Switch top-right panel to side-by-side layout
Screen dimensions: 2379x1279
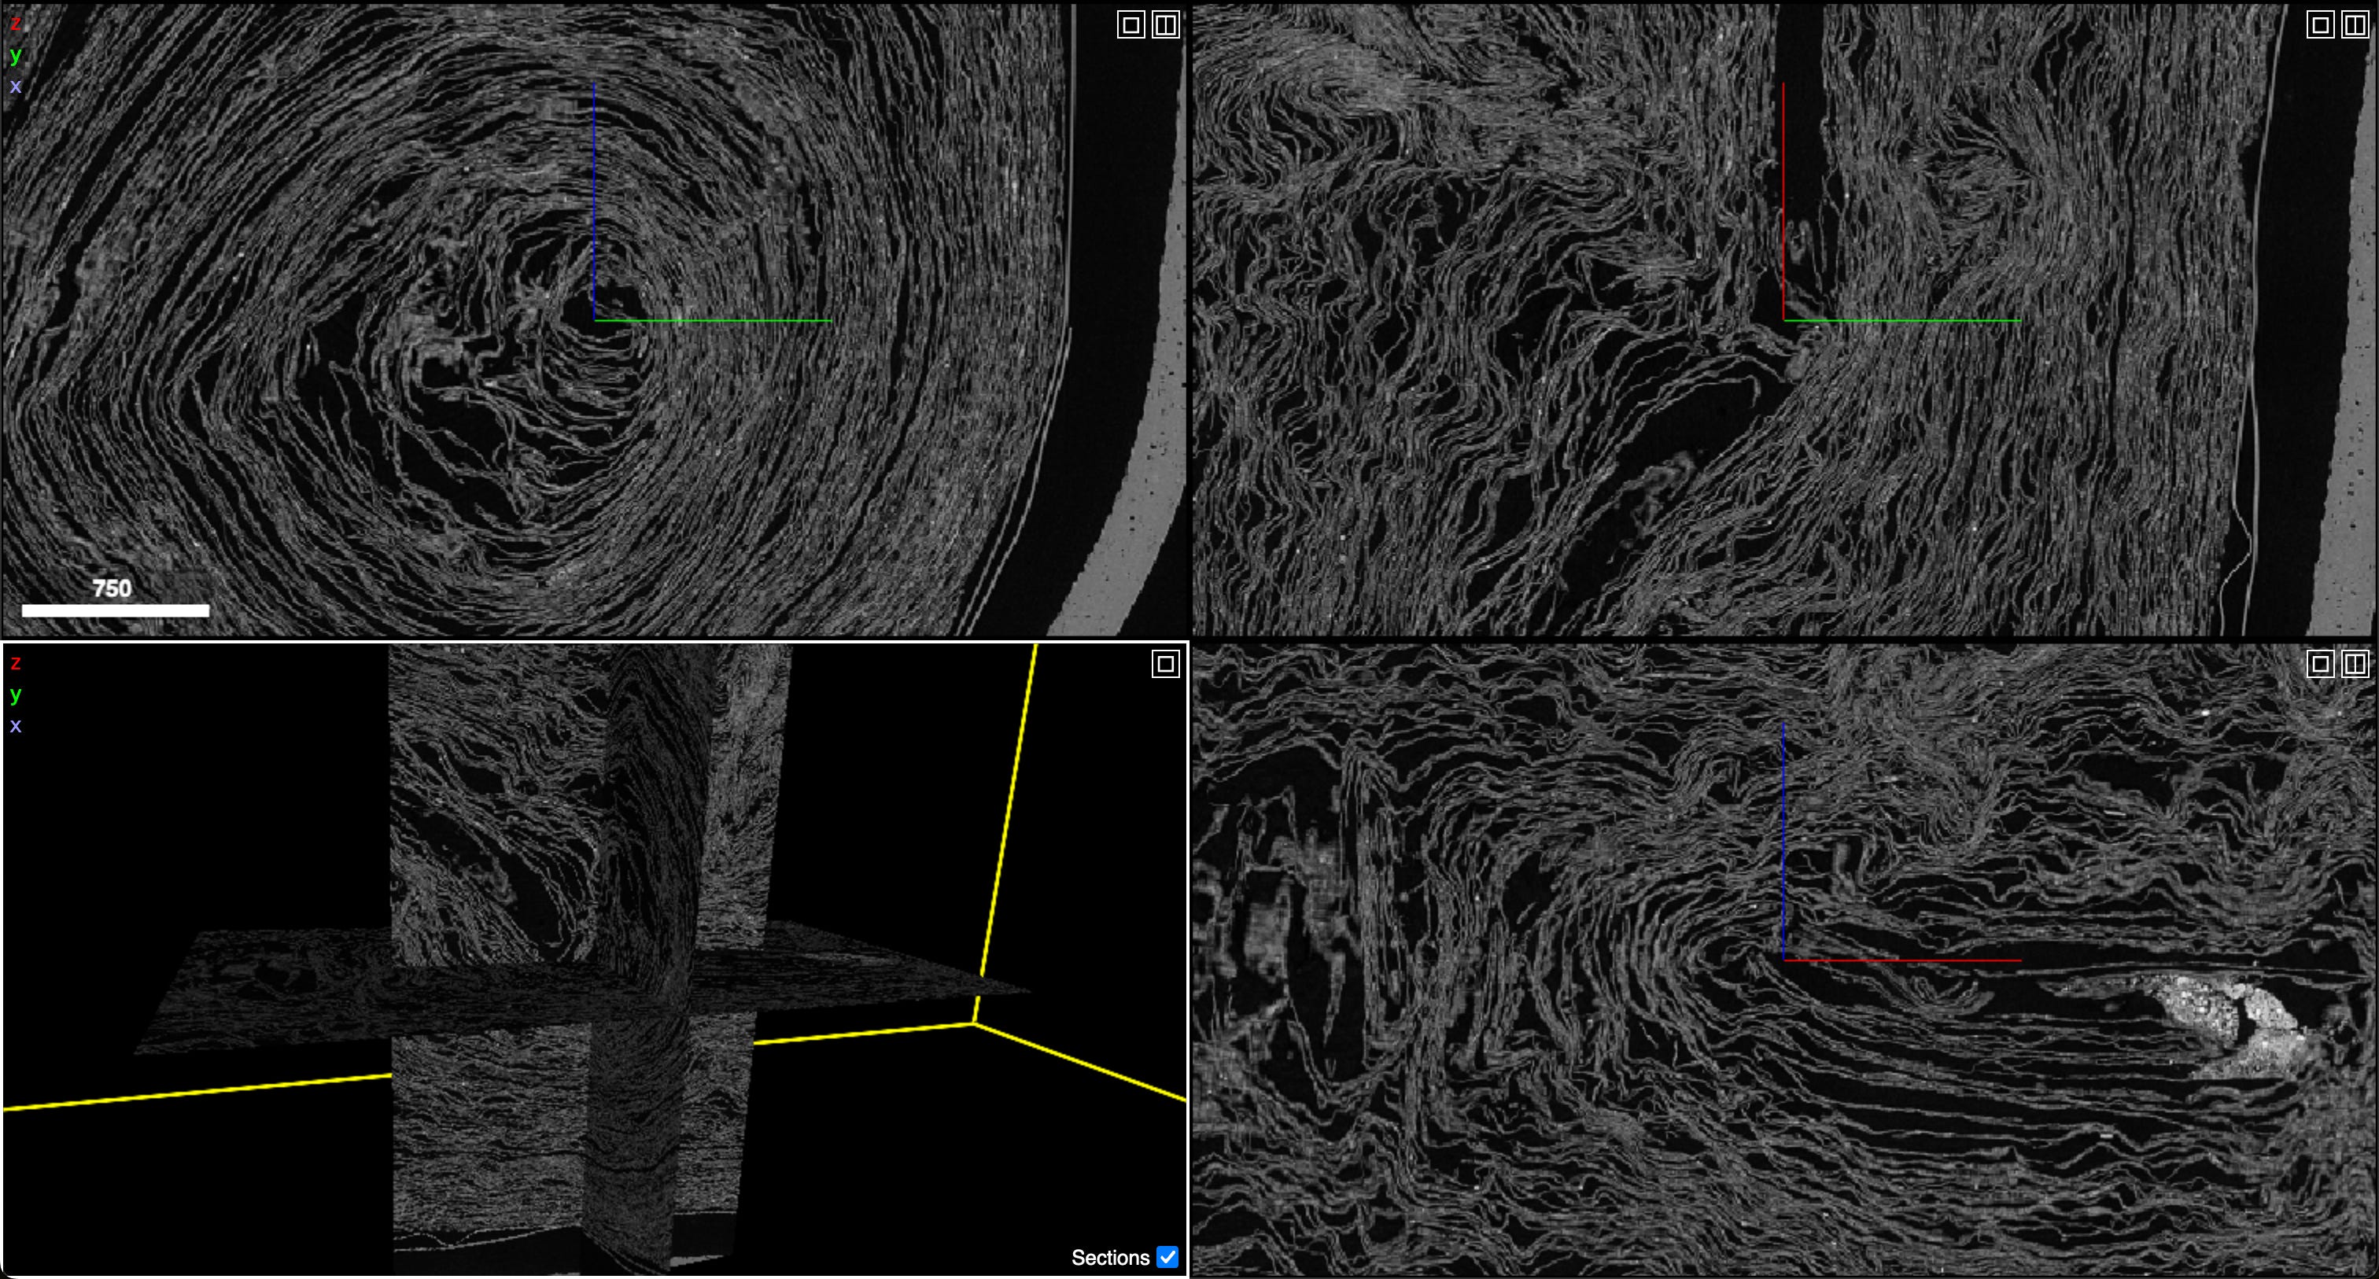(2356, 25)
